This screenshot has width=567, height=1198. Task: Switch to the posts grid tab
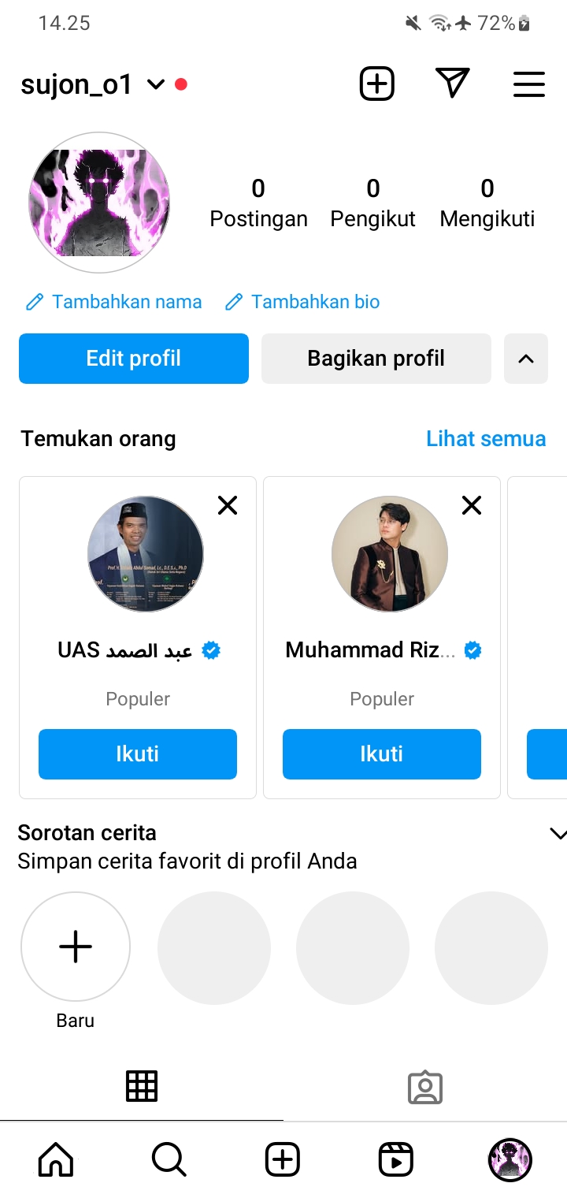(142, 1087)
